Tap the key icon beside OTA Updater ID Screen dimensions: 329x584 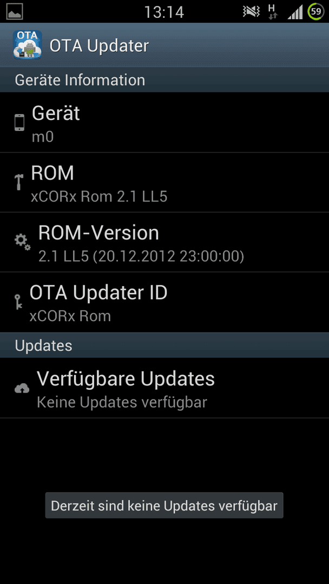(x=18, y=302)
